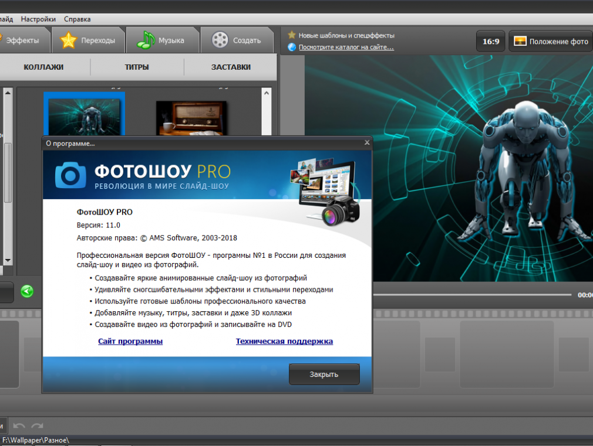Screen dimensions: 593x446
Task: Click the Версия: 11.0 text
Action: pyautogui.click(x=98, y=225)
